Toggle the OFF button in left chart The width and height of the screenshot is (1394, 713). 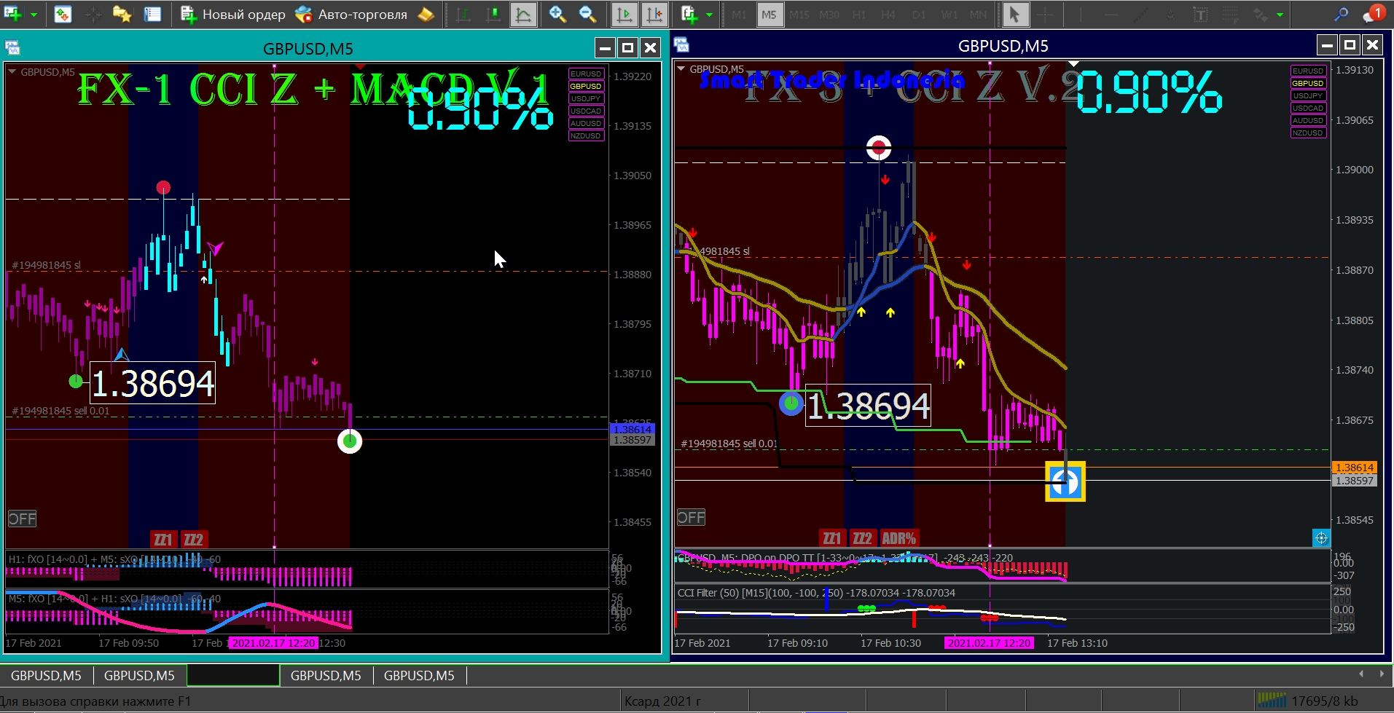point(22,519)
